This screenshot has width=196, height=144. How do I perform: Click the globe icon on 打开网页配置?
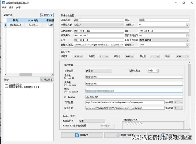click(x=118, y=135)
